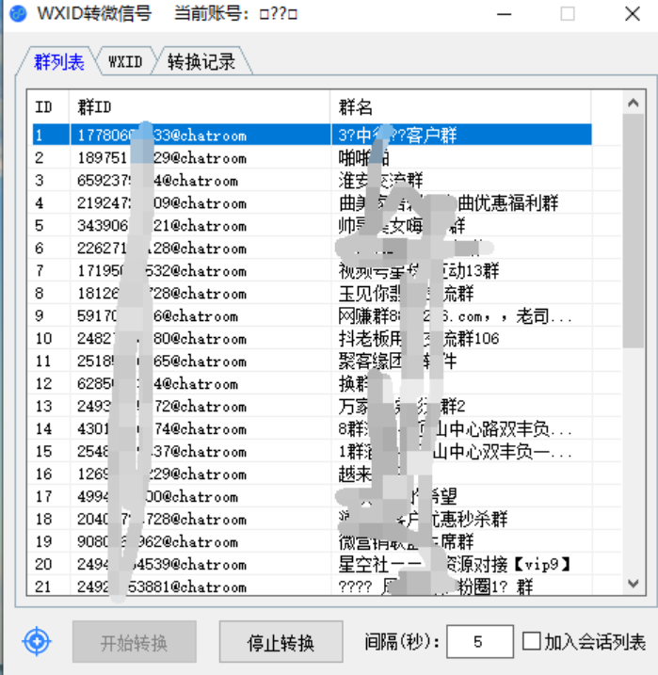The image size is (658, 675).
Task: Click the app logo icon in title bar
Action: coord(18,14)
